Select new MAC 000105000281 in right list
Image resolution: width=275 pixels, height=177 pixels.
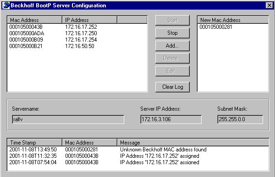[x=216, y=27]
